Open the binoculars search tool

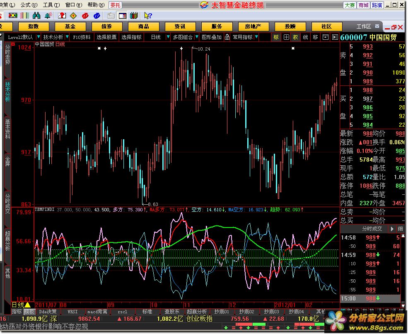tap(37, 16)
